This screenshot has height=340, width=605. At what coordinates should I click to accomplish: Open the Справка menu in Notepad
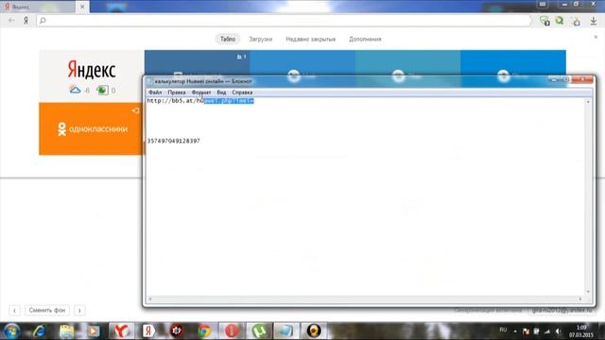coord(242,93)
